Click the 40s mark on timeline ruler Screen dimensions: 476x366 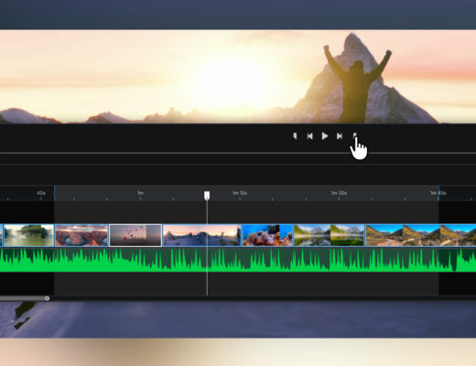pyautogui.click(x=41, y=193)
